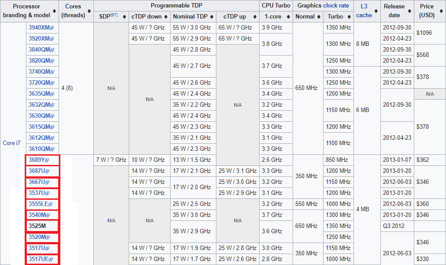Open the Core i7 link
Screen dimensions: 446x265
pyautogui.click(x=11, y=143)
